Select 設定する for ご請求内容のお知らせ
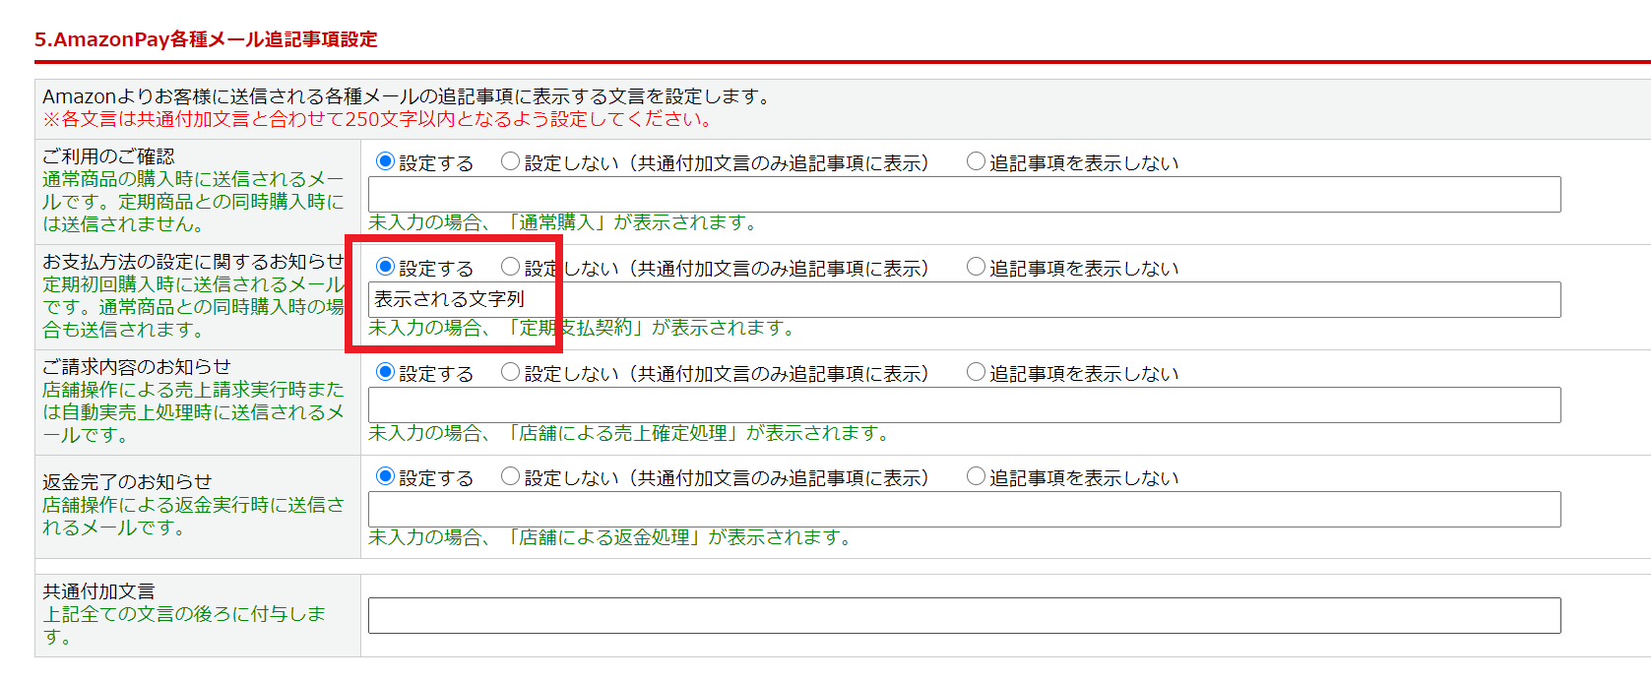Viewport: 1651px width, 682px height. [386, 372]
